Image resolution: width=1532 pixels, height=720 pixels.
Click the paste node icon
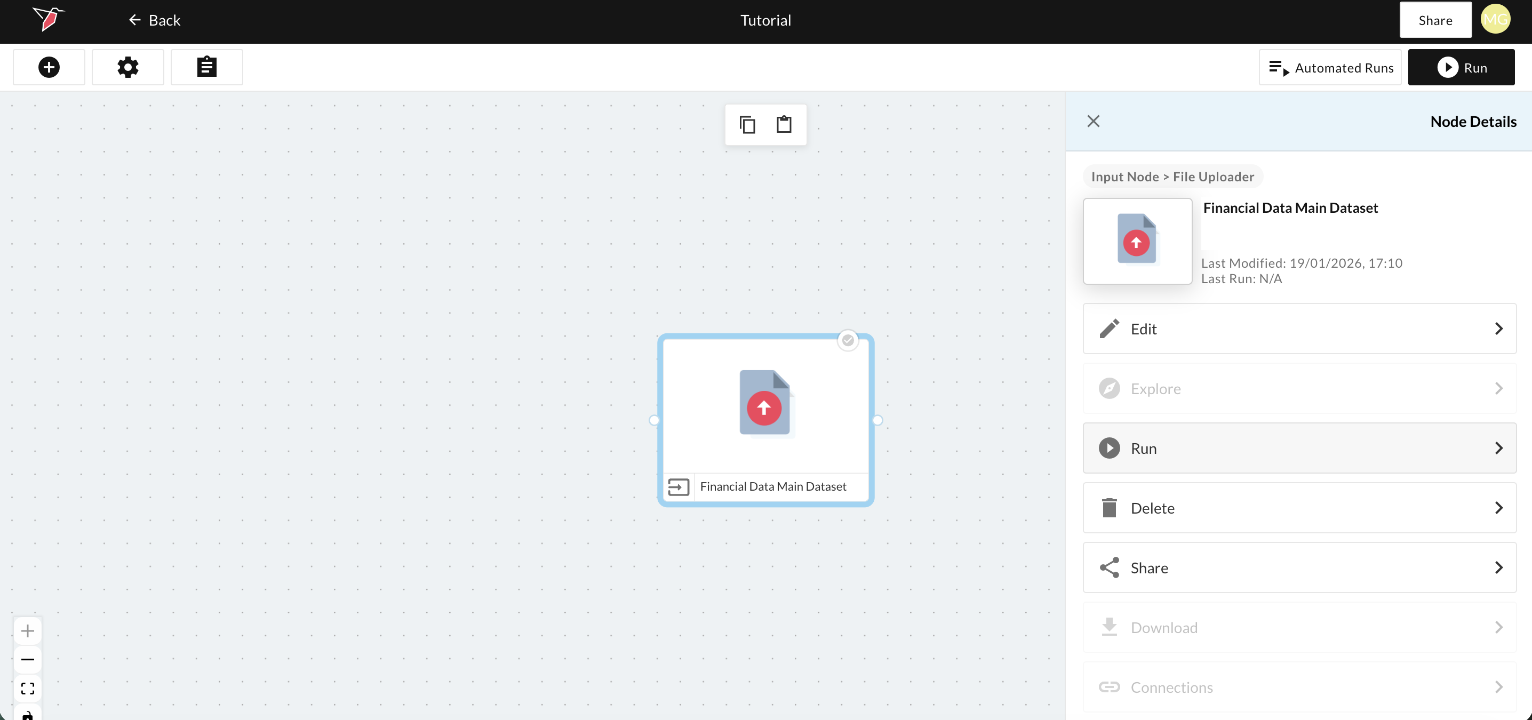(784, 125)
